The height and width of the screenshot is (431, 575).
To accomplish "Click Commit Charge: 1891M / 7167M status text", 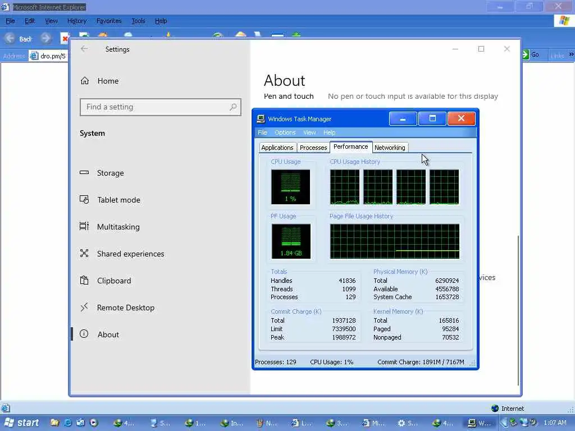I will point(421,362).
